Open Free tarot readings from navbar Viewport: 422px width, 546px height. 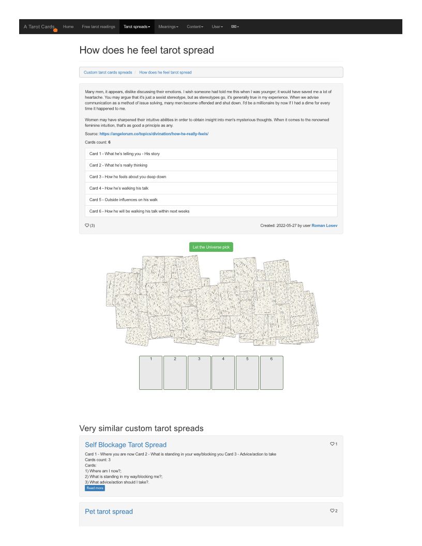[x=98, y=26]
